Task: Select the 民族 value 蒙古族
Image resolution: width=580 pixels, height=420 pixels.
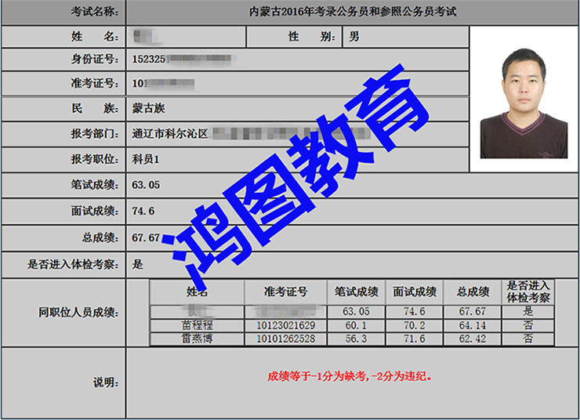Action: (148, 108)
